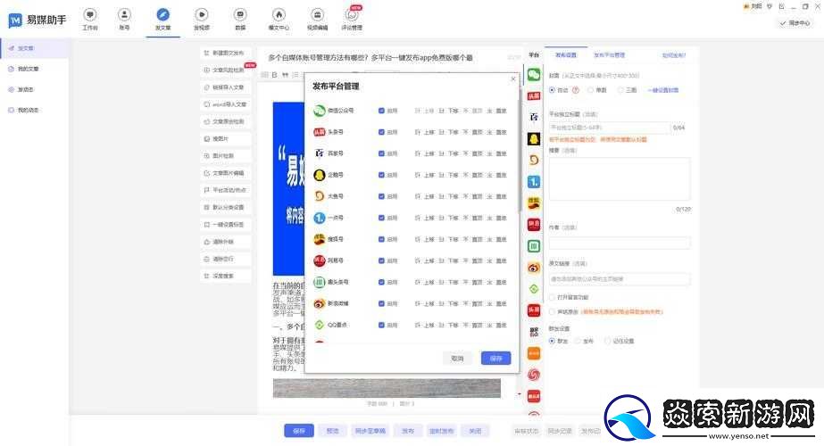
Task: Open the 爆文中心 hot-articles icon
Action: point(279,15)
